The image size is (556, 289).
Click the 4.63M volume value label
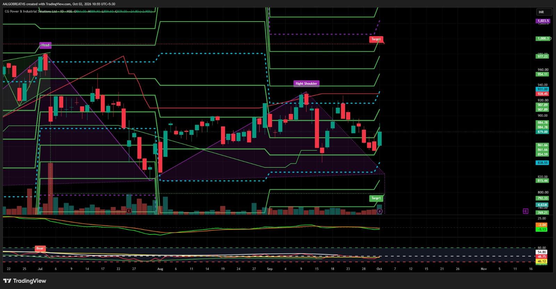click(x=542, y=205)
